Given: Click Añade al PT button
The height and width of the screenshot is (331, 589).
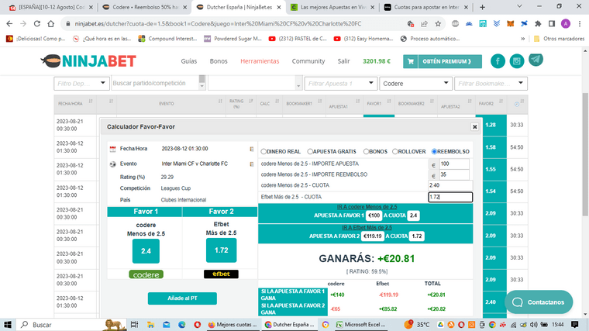Looking at the screenshot, I should [182, 298].
